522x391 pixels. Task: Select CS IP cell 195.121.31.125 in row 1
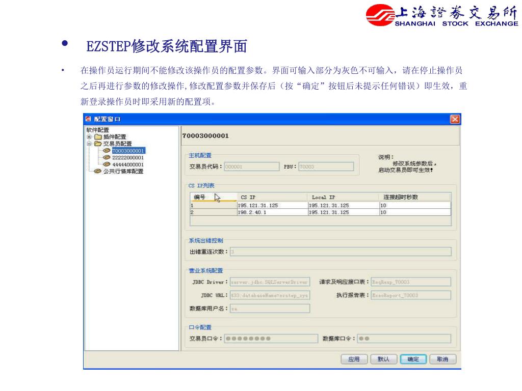(272, 206)
